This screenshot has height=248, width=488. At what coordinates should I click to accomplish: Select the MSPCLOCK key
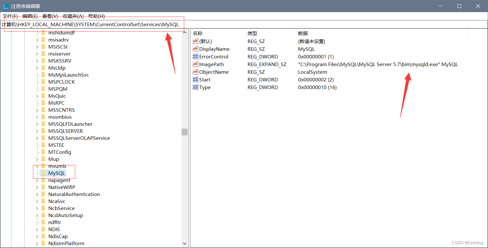coord(62,82)
